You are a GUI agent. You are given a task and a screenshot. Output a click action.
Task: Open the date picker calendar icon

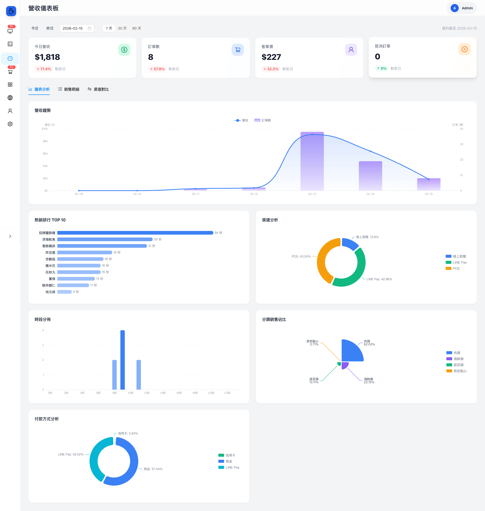point(89,29)
